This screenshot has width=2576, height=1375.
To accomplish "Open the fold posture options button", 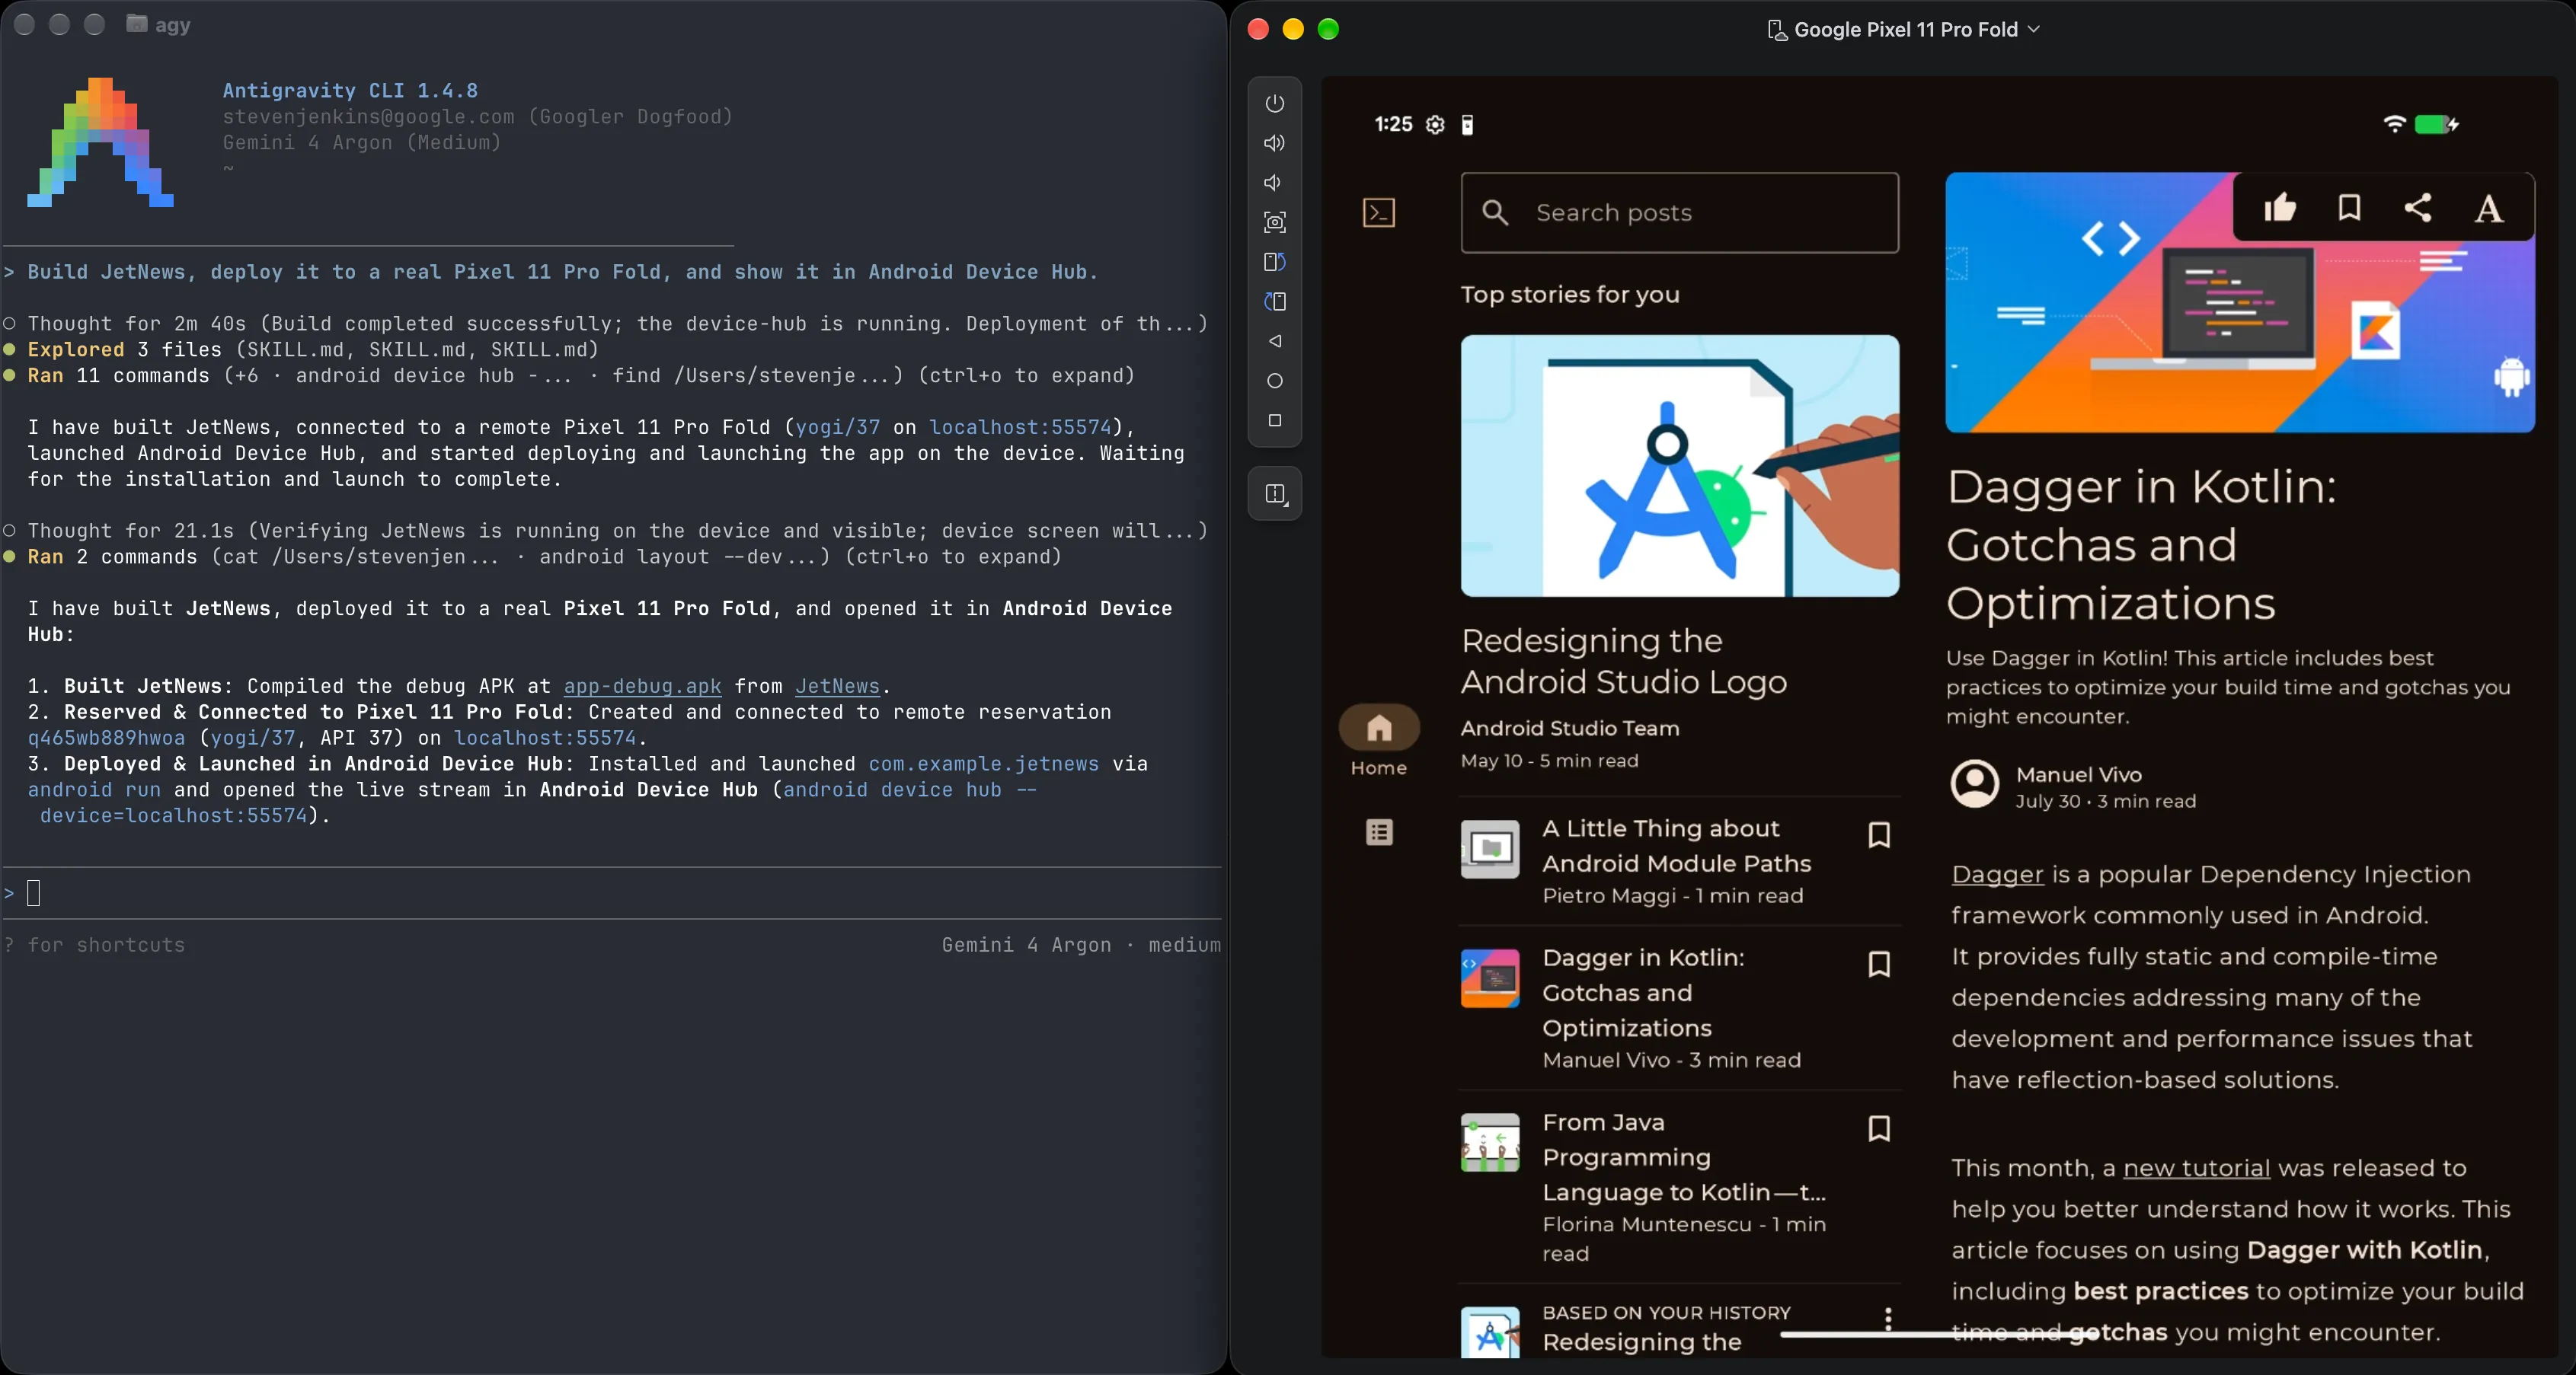I will point(1275,493).
